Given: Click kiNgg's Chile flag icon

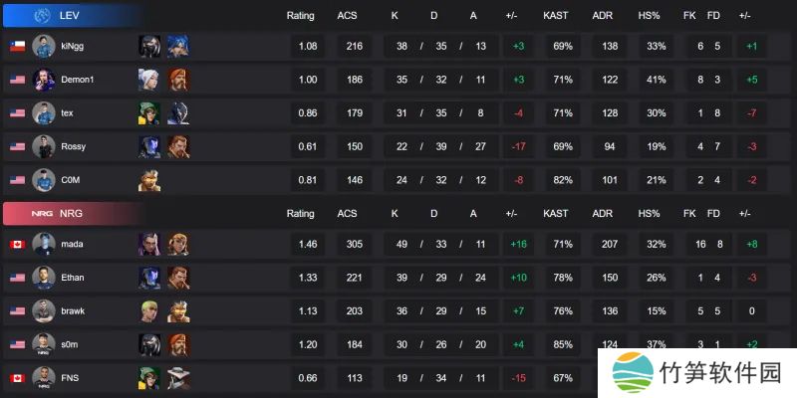Looking at the screenshot, I should click(x=17, y=46).
